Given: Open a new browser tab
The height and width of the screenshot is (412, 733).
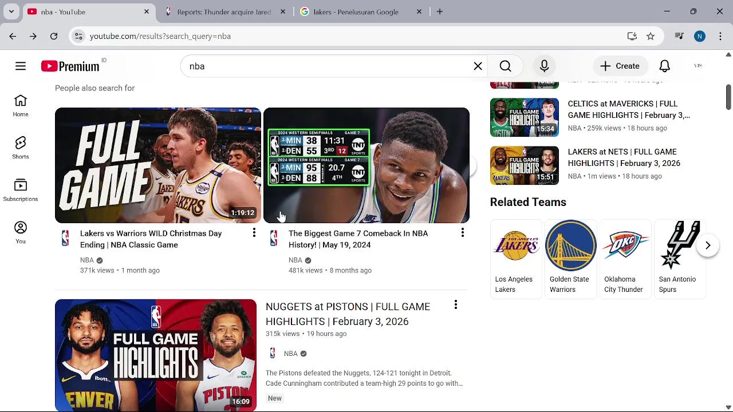Looking at the screenshot, I should pos(440,11).
